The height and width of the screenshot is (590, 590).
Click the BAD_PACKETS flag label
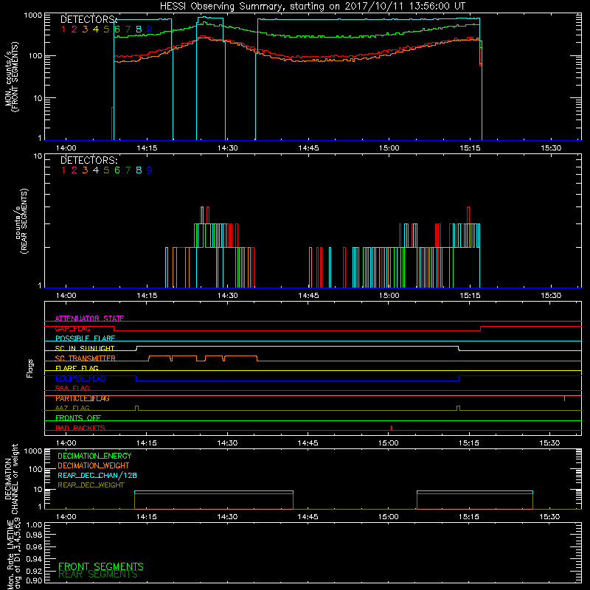(80, 428)
